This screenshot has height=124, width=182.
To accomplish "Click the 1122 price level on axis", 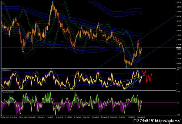I will 179,54.
